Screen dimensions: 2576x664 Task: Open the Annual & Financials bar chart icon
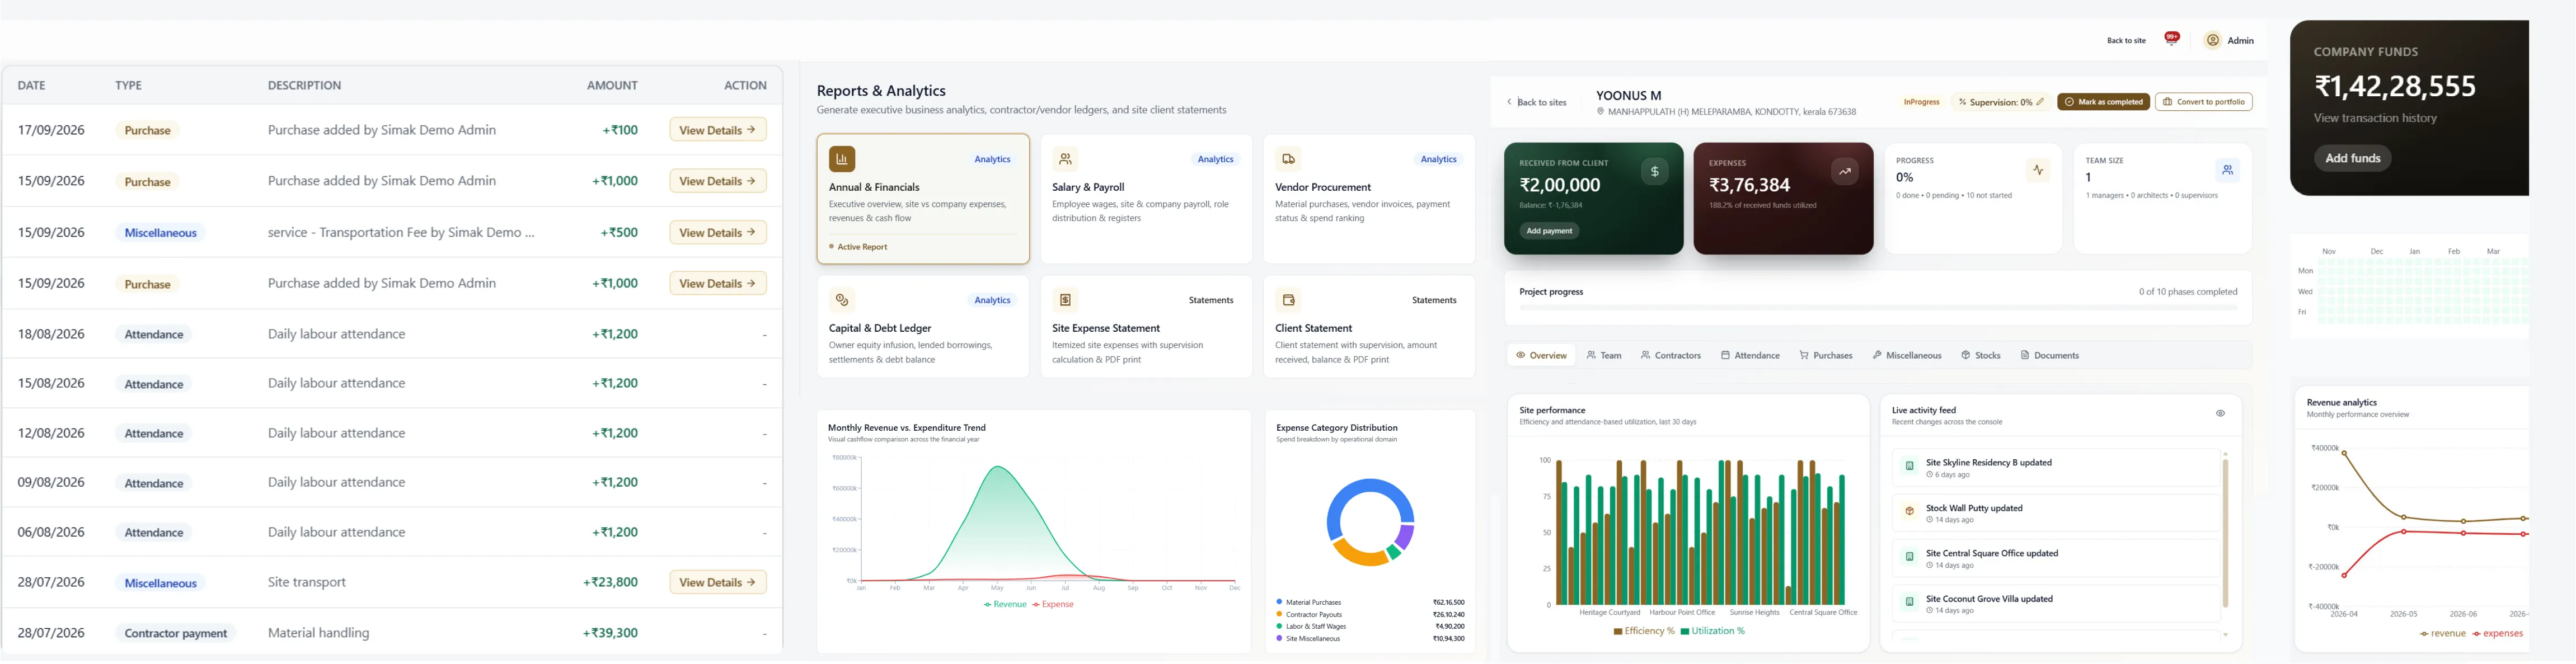click(x=842, y=159)
